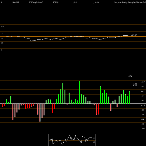Click the MR axis label -100
The image size is (146, 146).
[143, 129]
